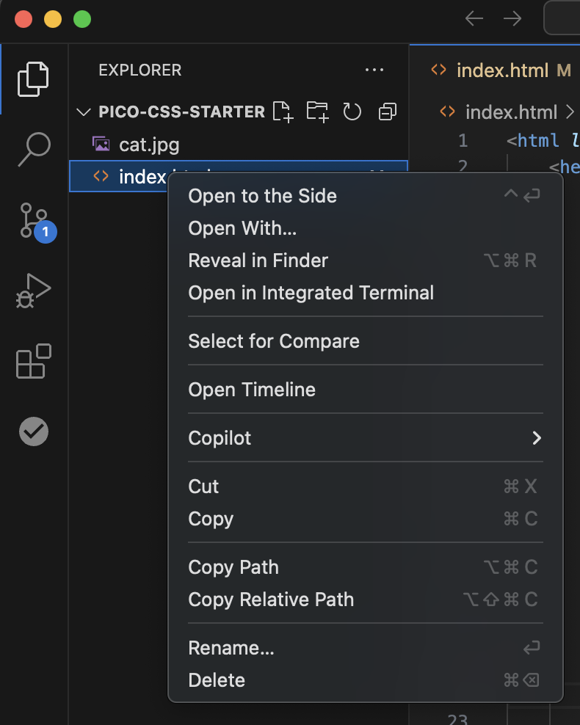
Task: Select cat.jpg in the file tree
Action: click(149, 145)
